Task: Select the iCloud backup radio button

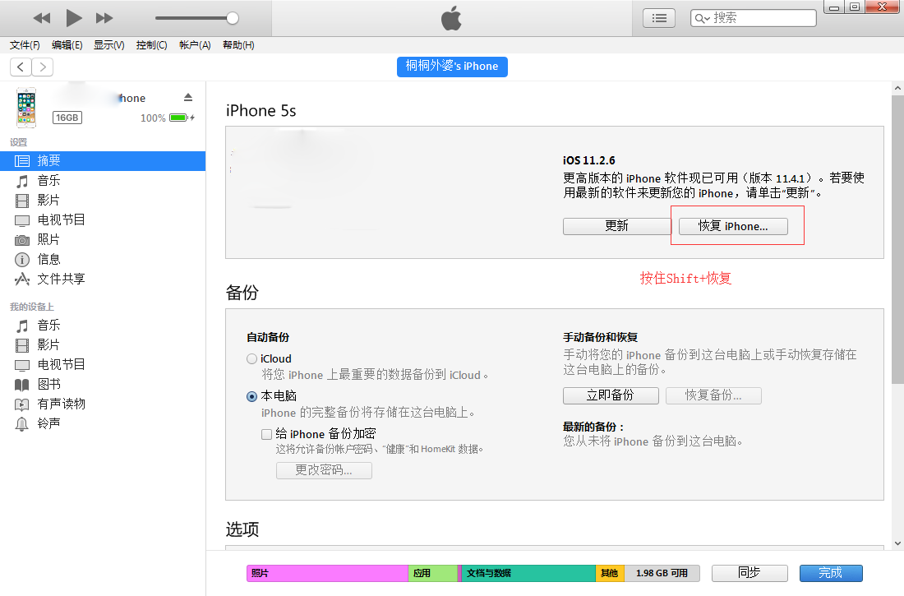Action: pos(252,359)
